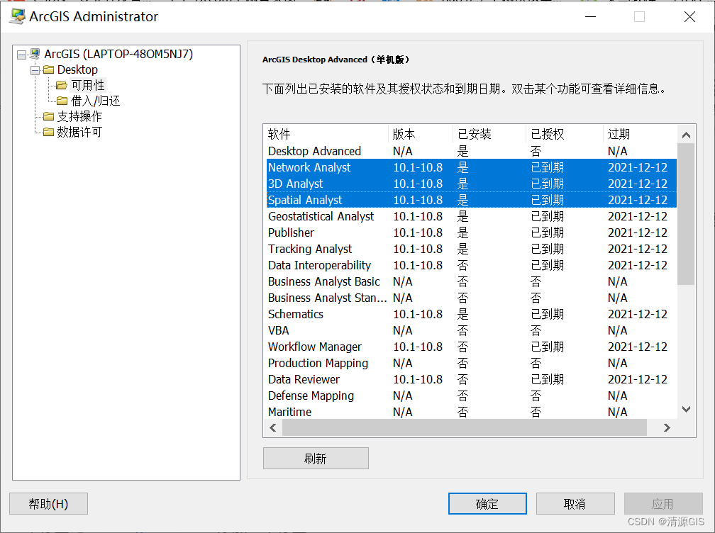
Task: Click the 取消 button
Action: tap(575, 504)
